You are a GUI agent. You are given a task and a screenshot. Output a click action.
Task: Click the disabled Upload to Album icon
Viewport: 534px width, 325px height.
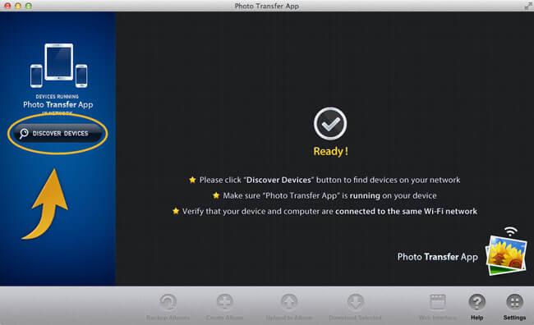(289, 301)
